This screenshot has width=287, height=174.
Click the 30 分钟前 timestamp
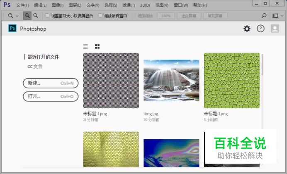pyautogui.click(x=151, y=119)
